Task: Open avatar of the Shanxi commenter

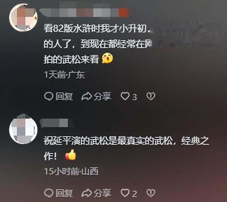Action: [23, 129]
